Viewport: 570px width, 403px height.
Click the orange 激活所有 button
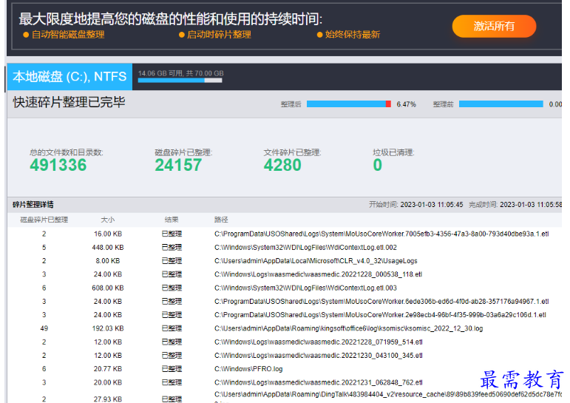point(494,26)
